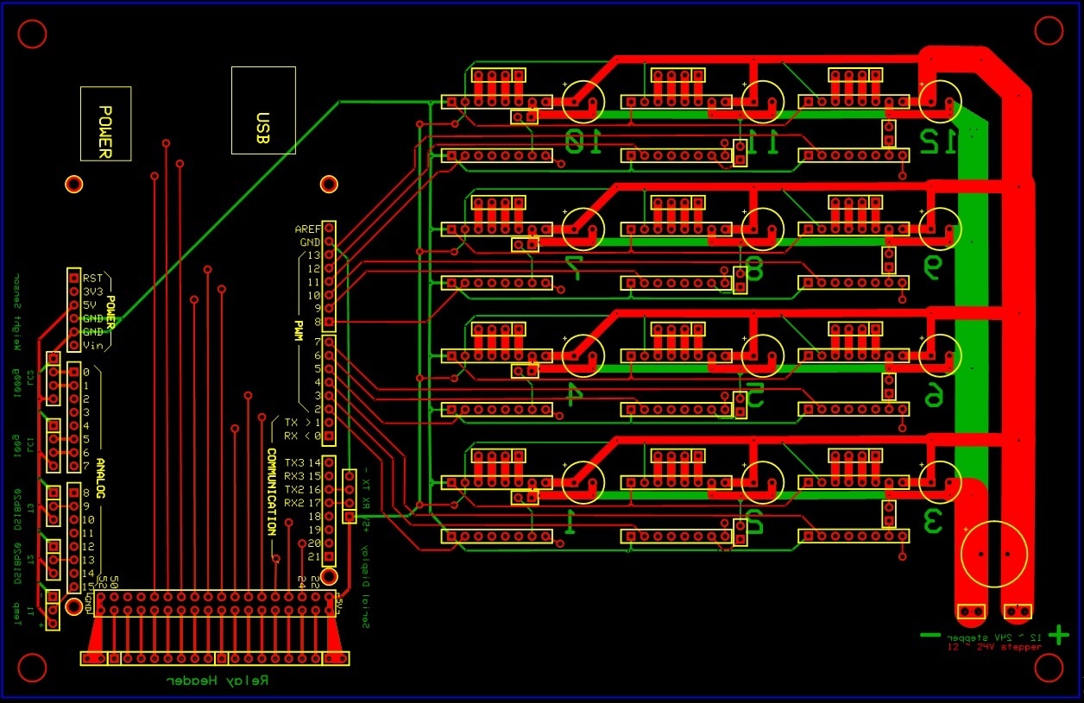Select the capacitor circle above numeral 10

coord(583,101)
